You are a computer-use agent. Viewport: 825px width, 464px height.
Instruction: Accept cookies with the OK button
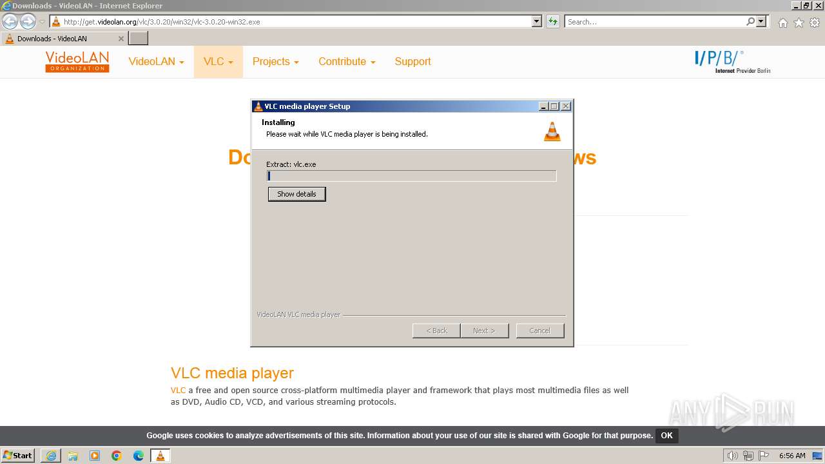(x=666, y=436)
